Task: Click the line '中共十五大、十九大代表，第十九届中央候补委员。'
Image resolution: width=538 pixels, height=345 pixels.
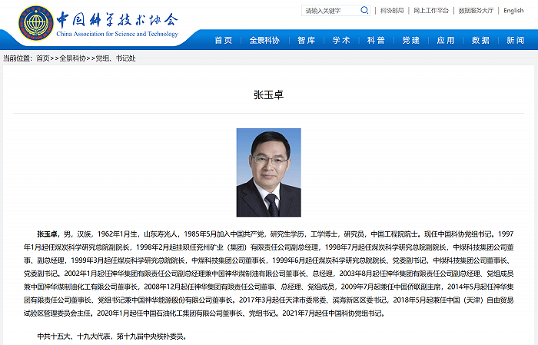Action: [112, 337]
